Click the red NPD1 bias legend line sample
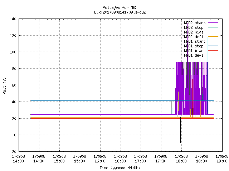 tap(213, 51)
